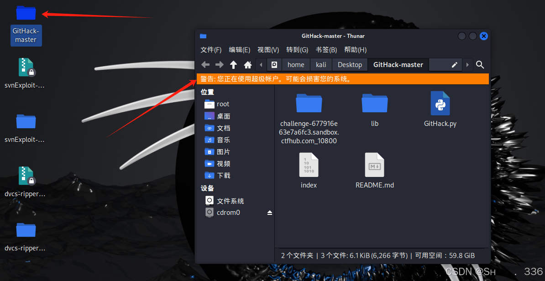
Task: Click the Desktop path button
Action: tap(350, 65)
